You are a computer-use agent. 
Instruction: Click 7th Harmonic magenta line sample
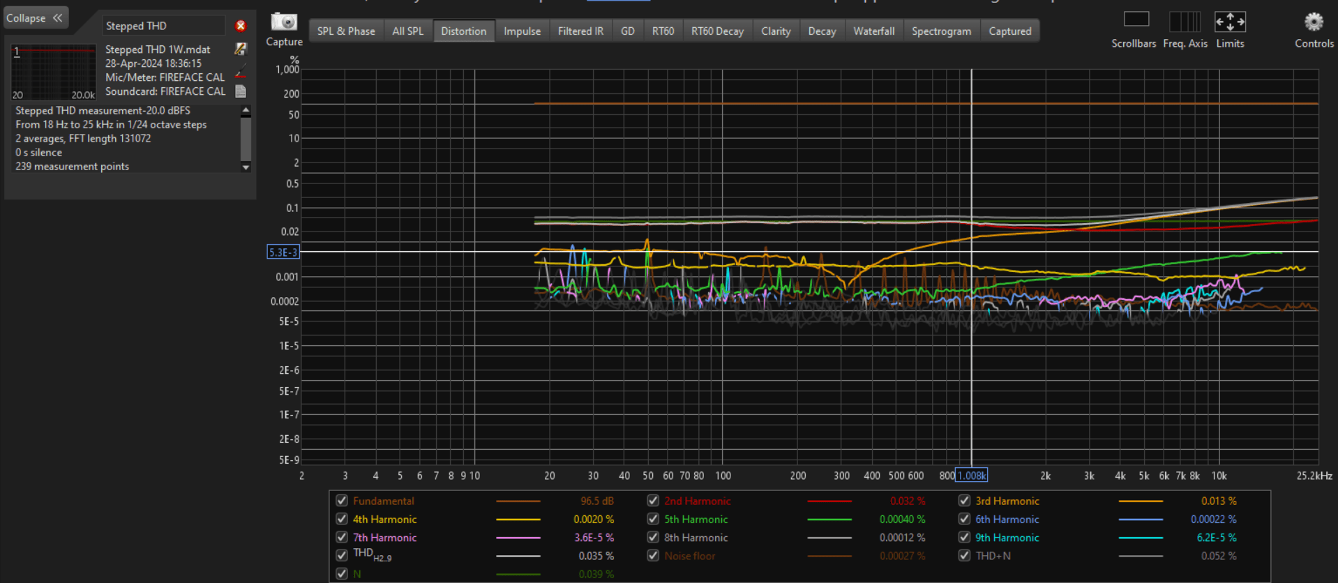click(518, 537)
